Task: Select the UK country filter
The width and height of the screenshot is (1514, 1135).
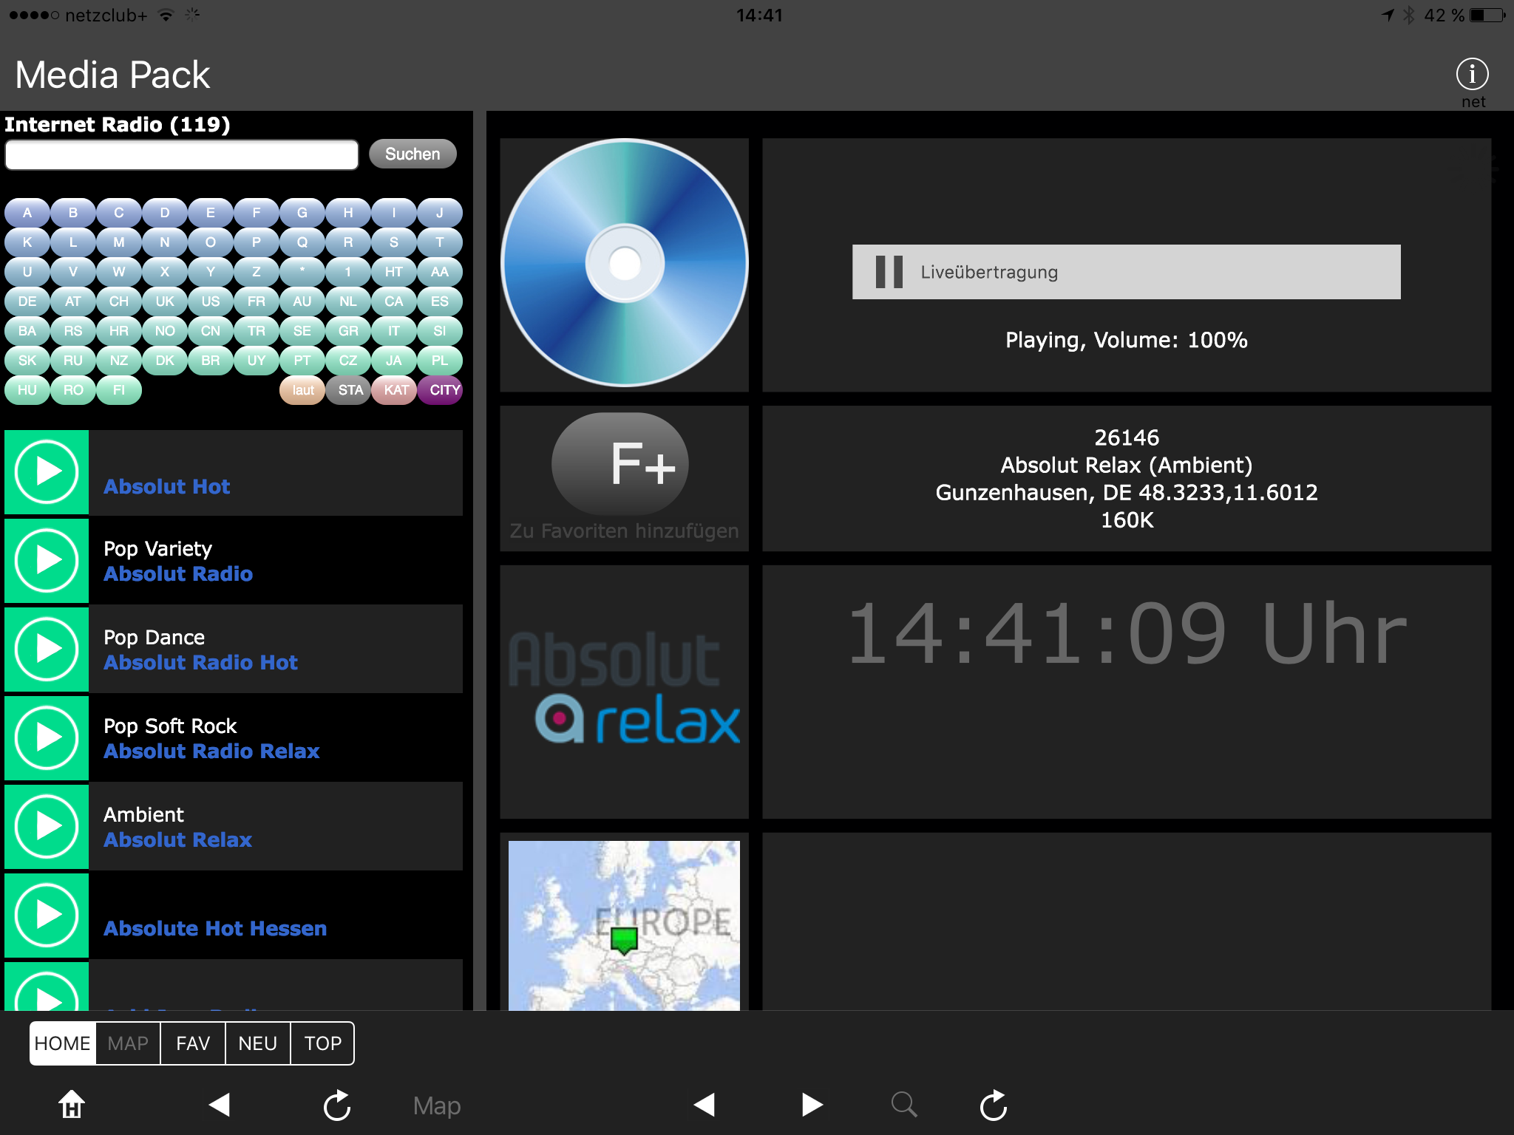Action: point(165,301)
